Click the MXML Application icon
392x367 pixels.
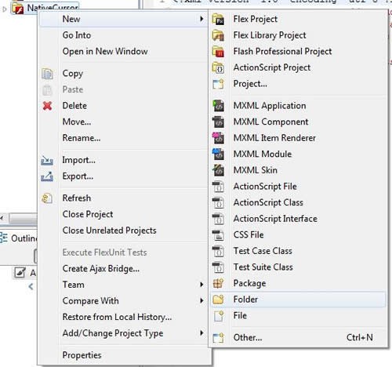click(218, 106)
